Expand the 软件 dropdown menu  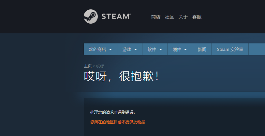click(152, 50)
